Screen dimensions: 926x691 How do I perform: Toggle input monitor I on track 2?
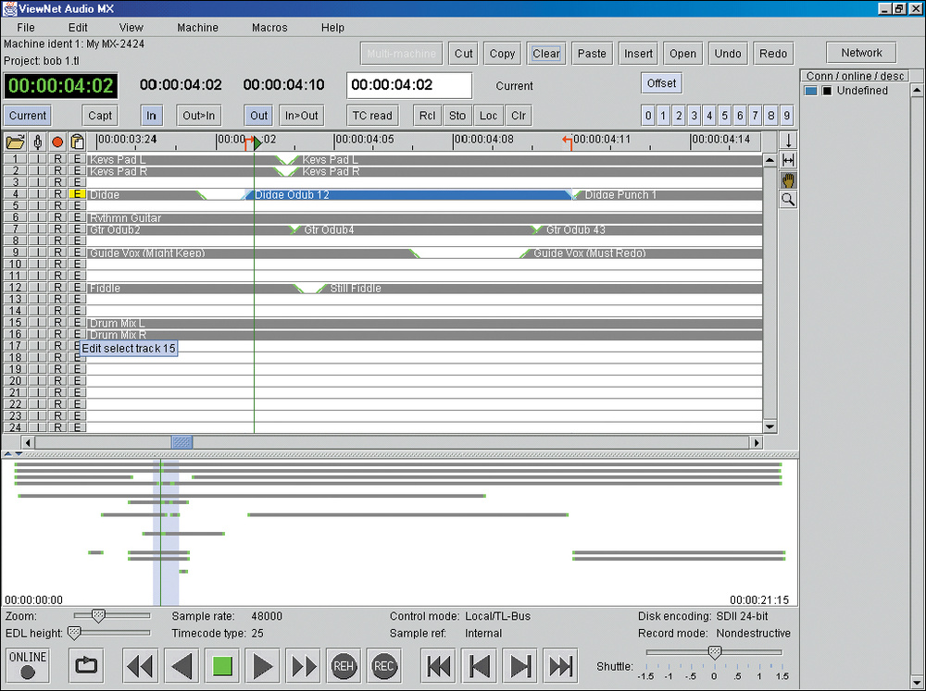[x=37, y=172]
